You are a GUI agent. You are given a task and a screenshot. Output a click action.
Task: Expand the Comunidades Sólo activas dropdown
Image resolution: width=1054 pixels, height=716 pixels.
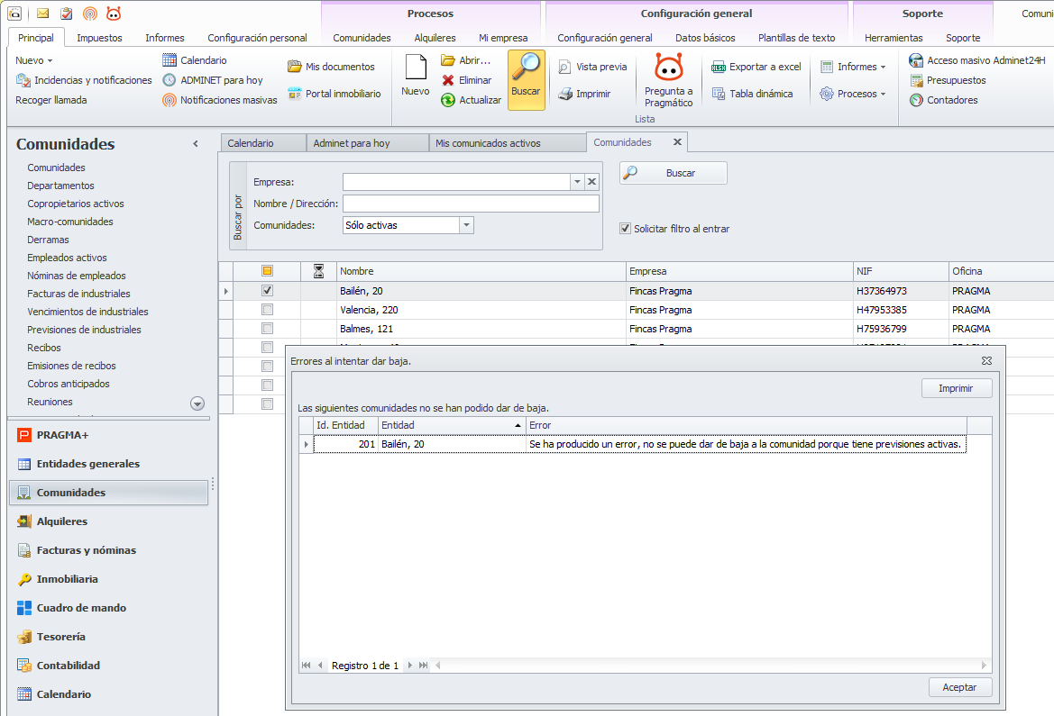coord(466,225)
